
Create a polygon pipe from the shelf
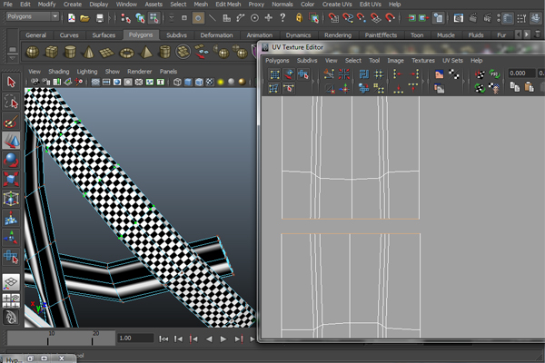point(164,52)
